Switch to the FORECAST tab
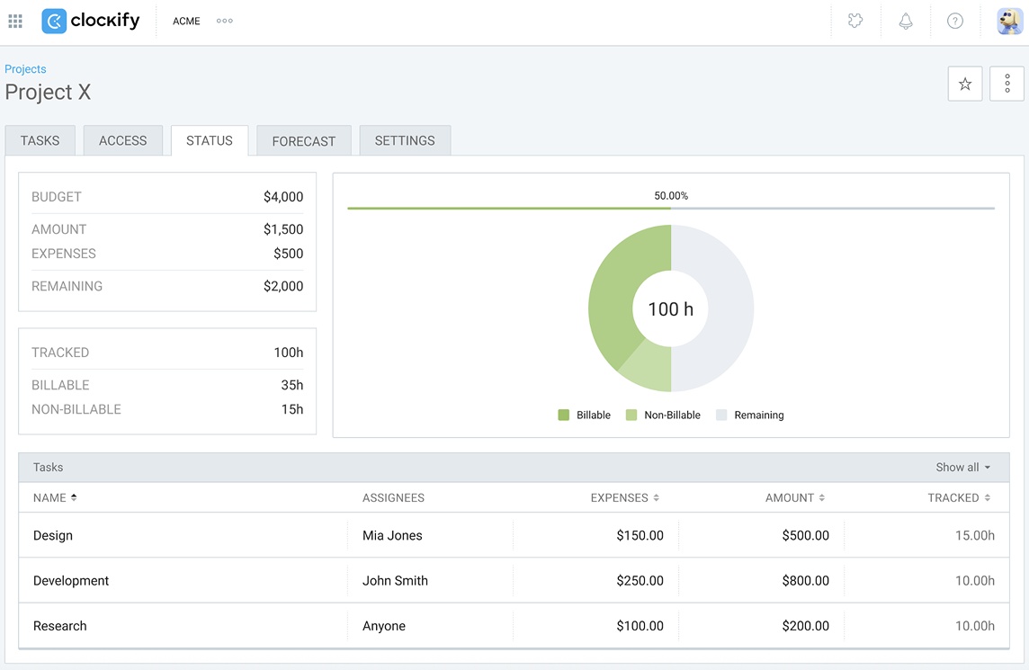 coord(303,140)
